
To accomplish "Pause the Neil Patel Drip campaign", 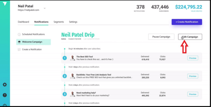I will pyautogui.click(x=161, y=37).
